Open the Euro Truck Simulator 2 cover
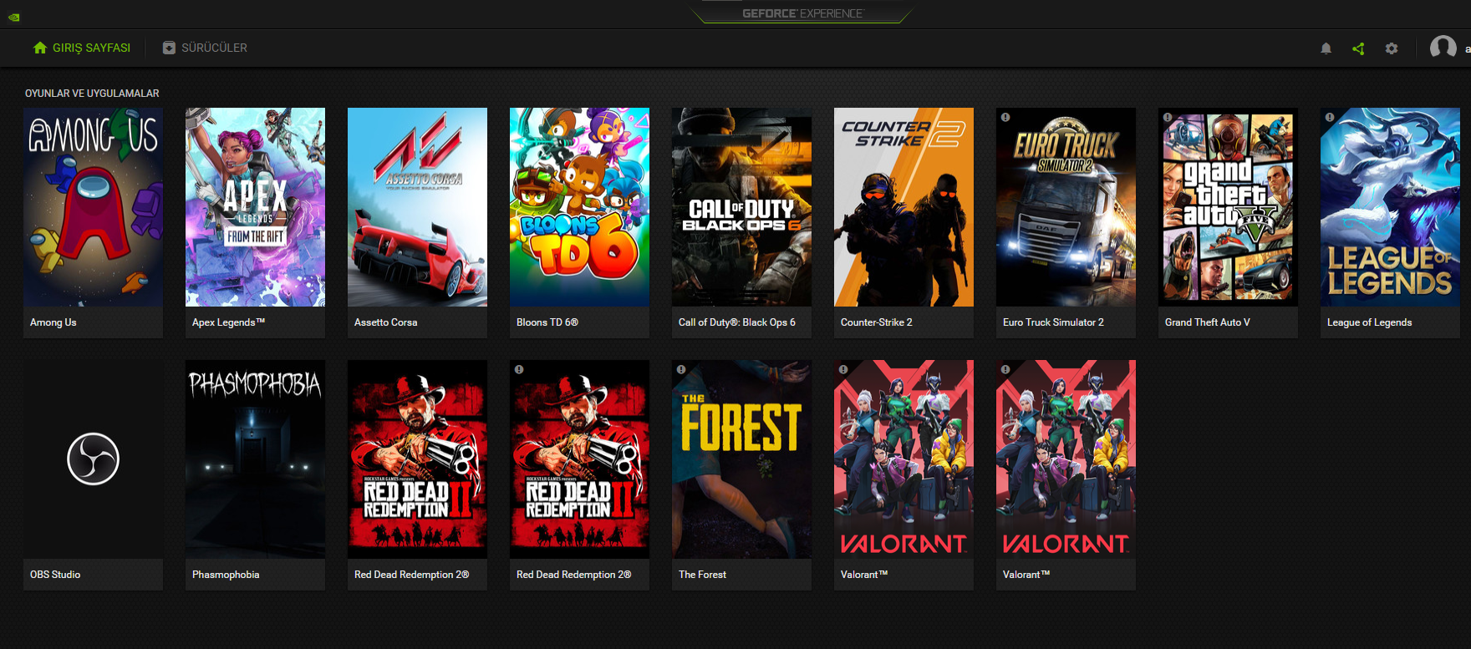 (1066, 207)
